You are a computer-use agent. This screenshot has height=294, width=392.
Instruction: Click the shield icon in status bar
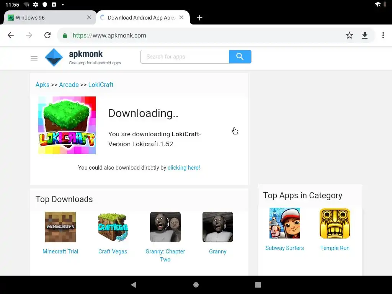pos(45,5)
